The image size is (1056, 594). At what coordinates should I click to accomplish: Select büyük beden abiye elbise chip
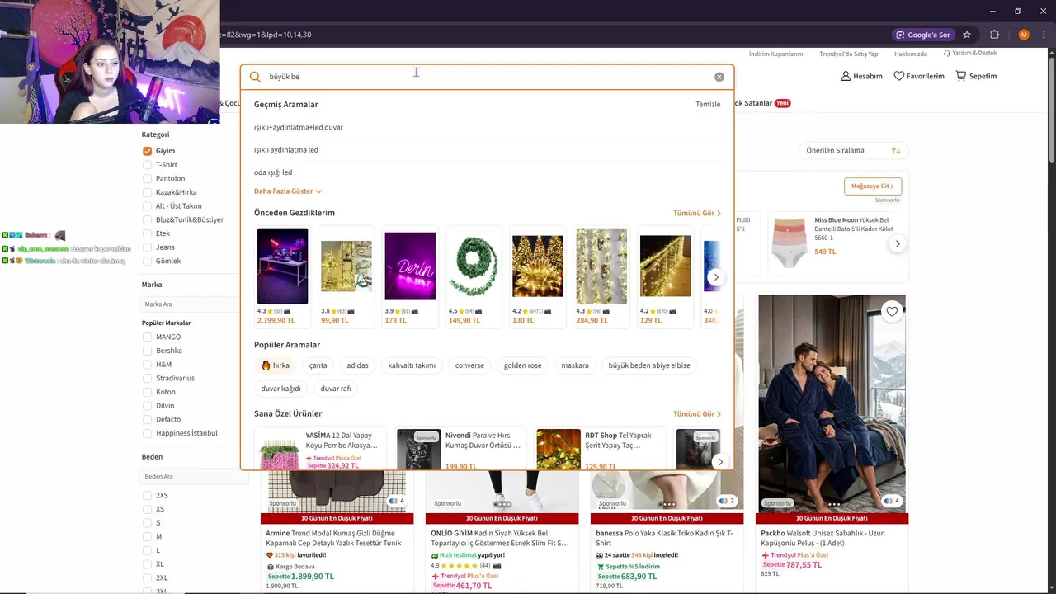coord(649,365)
